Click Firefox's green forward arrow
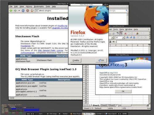Viewport: 154px width, 115px height. (x=15, y=11)
